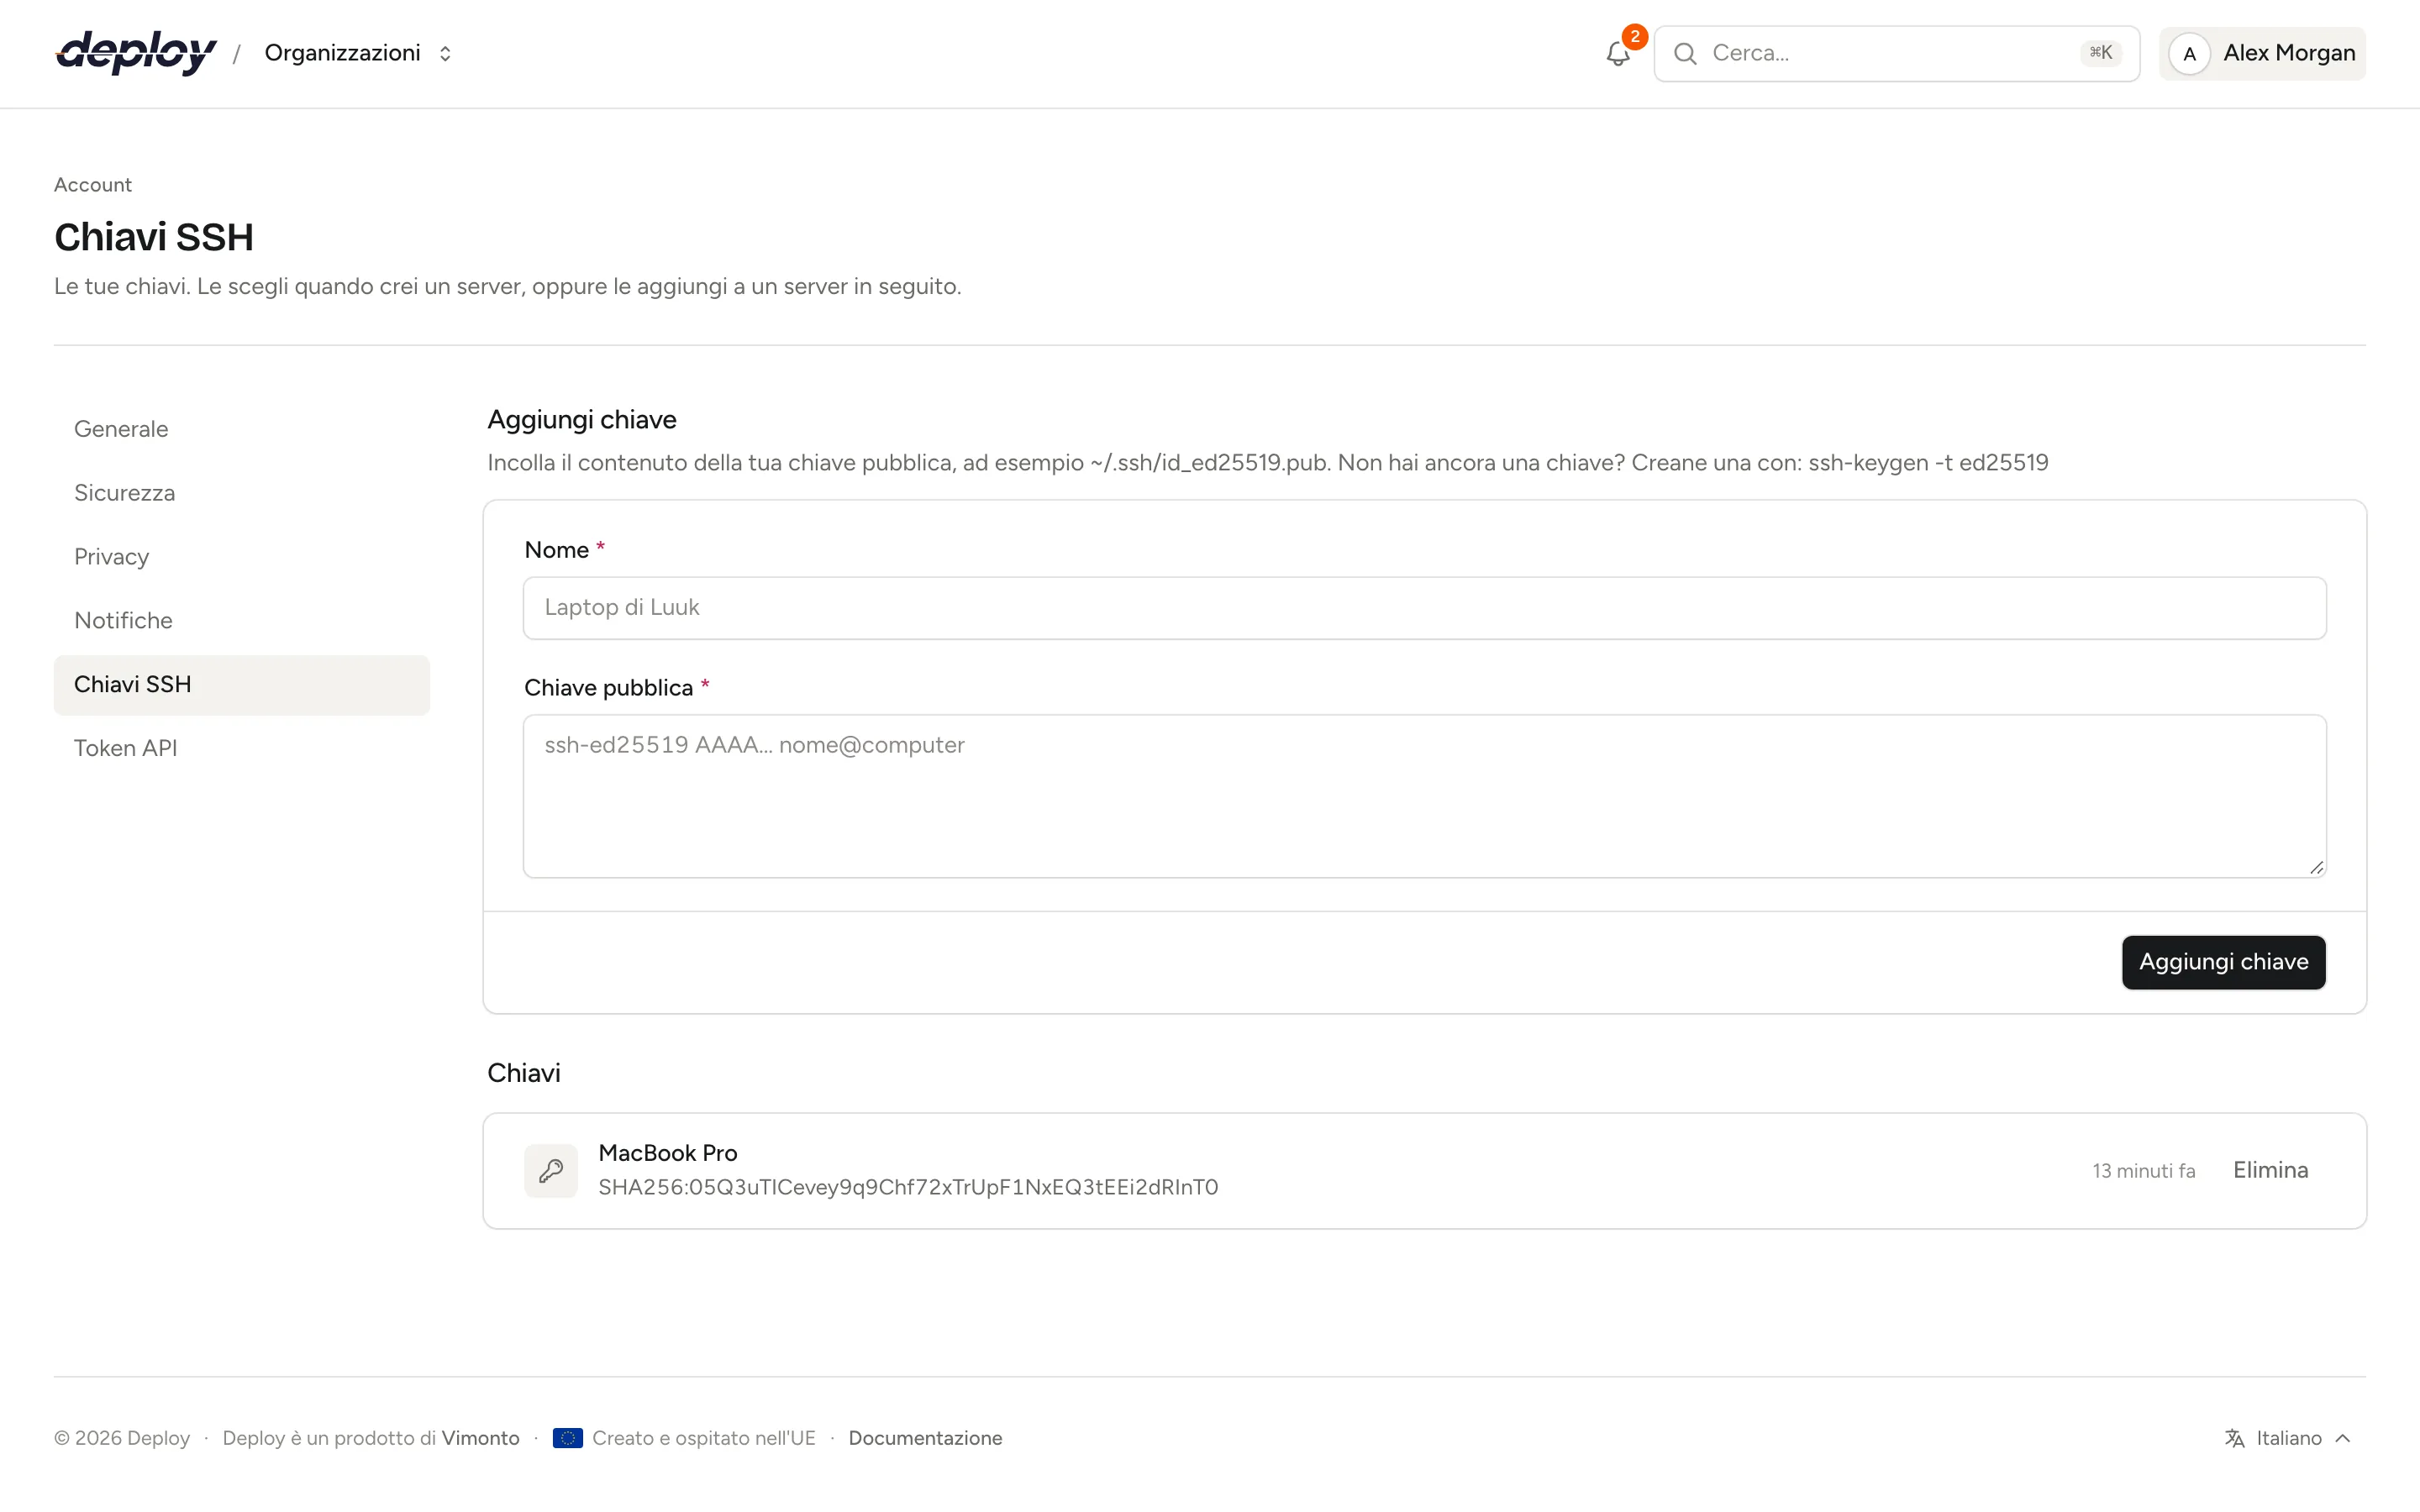
Task: Click the avatar circle with letter A
Action: [2189, 54]
